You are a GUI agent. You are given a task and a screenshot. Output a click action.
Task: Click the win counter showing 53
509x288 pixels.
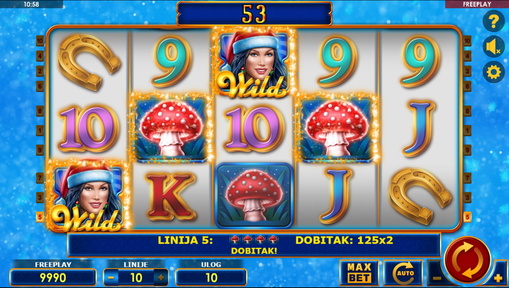(x=254, y=14)
